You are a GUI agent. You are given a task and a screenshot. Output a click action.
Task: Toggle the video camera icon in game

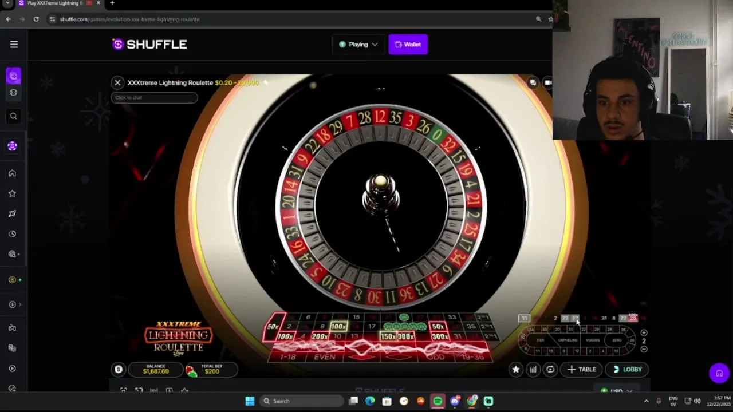(x=547, y=83)
